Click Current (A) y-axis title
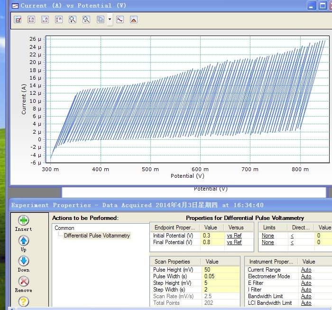The height and width of the screenshot is (310, 332). [24, 99]
